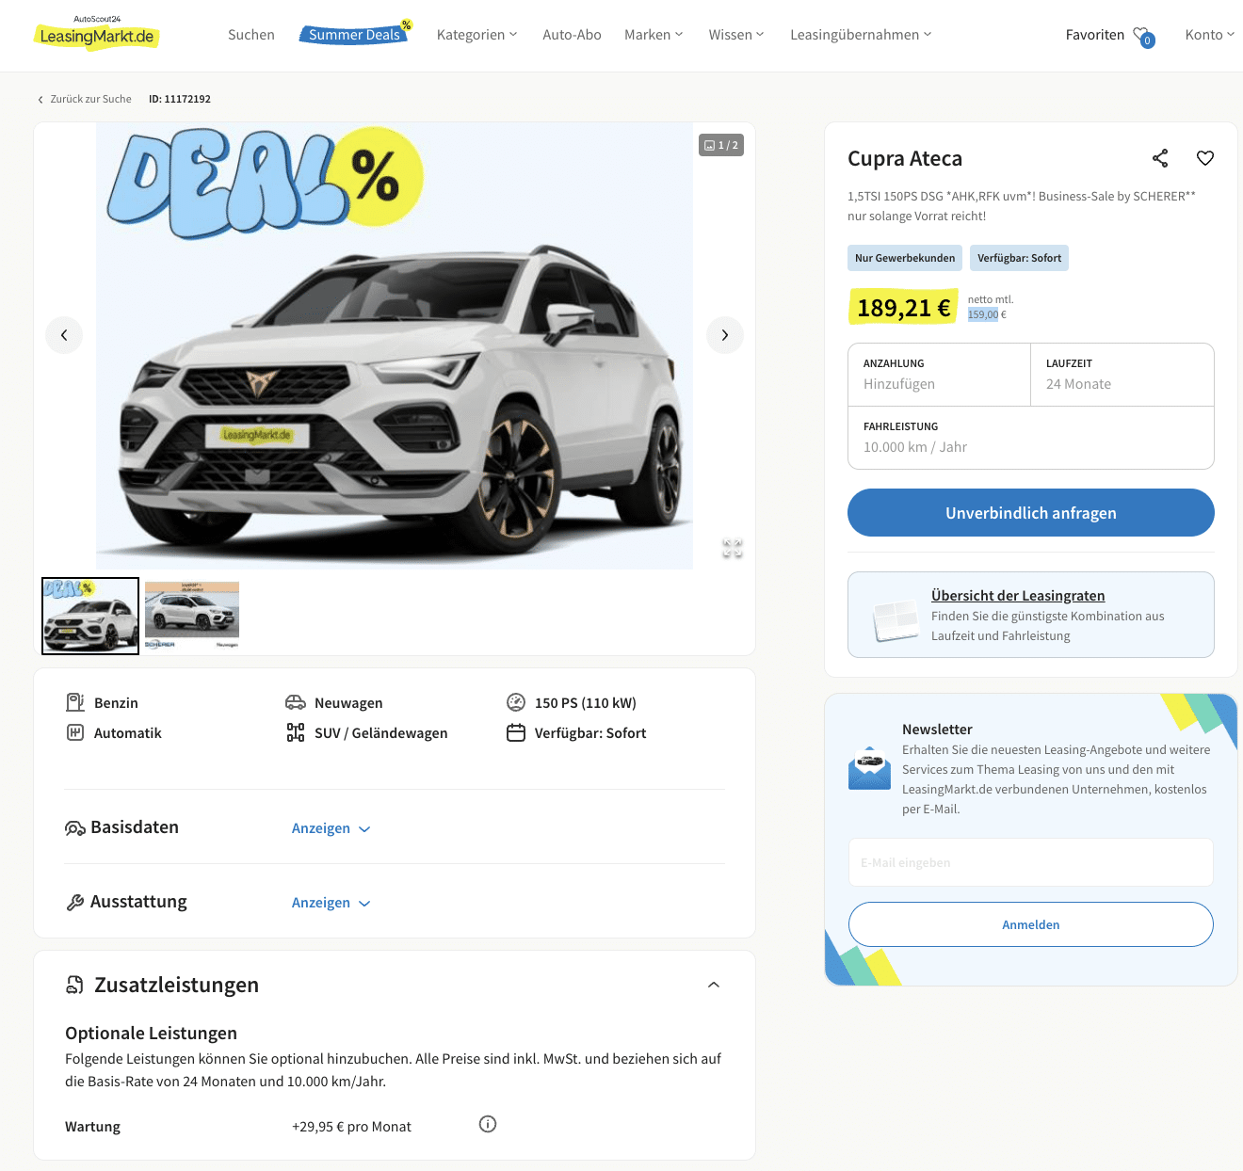The image size is (1243, 1171).
Task: Open Favoriten heart icon in header
Action: (1143, 36)
